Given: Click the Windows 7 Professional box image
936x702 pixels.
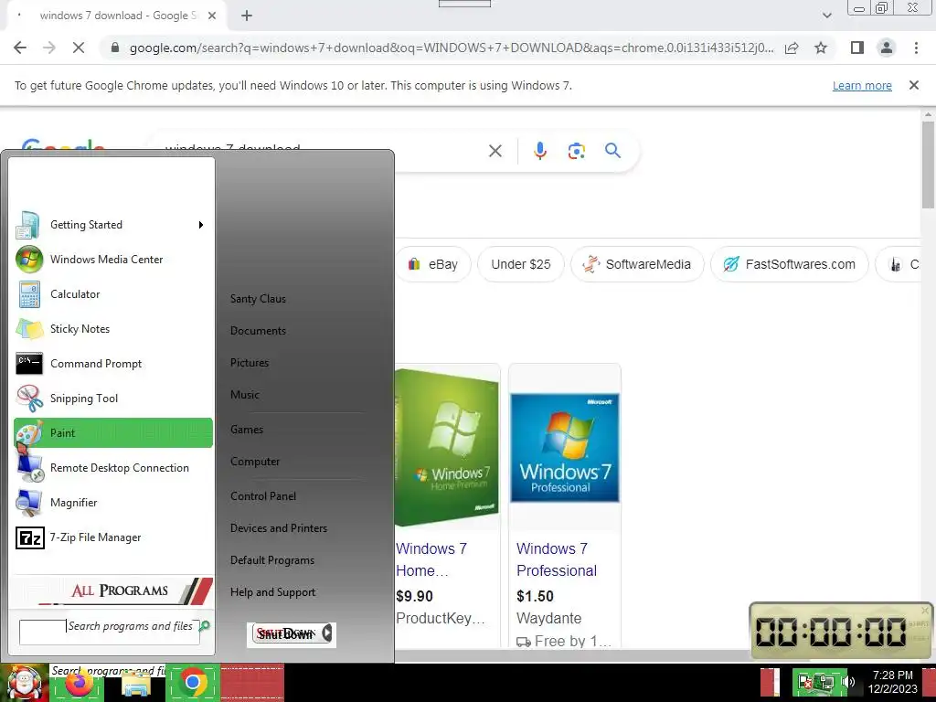Looking at the screenshot, I should [565, 448].
